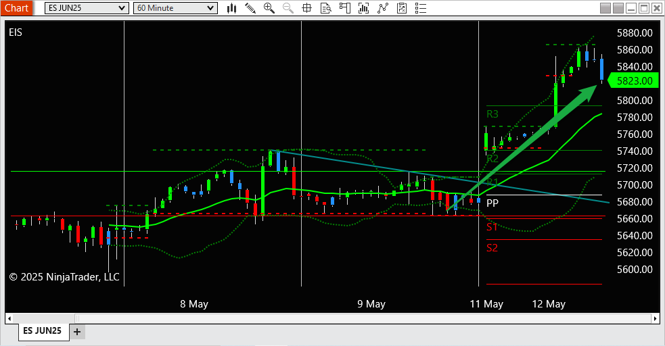This screenshot has height=346, width=665.
Task: Click the 5840.00 price axis label
Action: tap(635, 67)
